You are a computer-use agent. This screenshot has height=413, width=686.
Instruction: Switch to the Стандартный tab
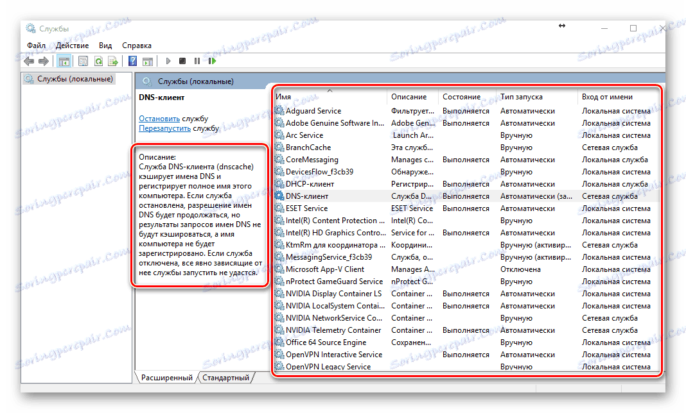[x=225, y=378]
